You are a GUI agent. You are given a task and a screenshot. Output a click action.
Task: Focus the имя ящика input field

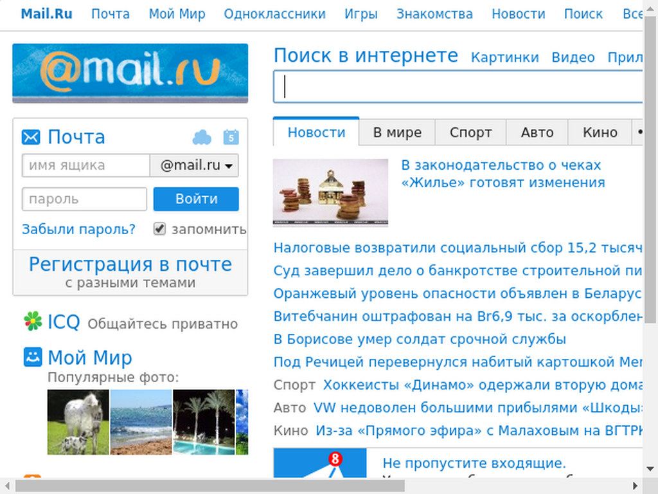point(86,165)
